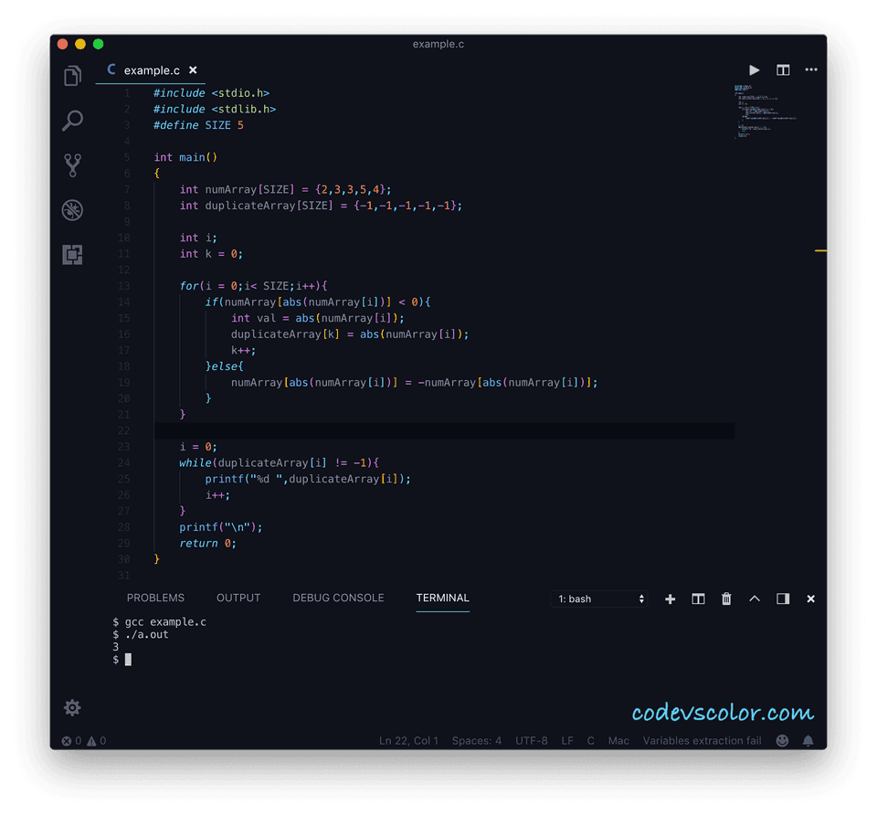The height and width of the screenshot is (816, 877).
Task: Switch to the DEBUG CONSOLE tab
Action: point(338,598)
